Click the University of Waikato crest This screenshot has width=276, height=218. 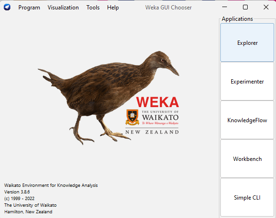[x=132, y=117]
